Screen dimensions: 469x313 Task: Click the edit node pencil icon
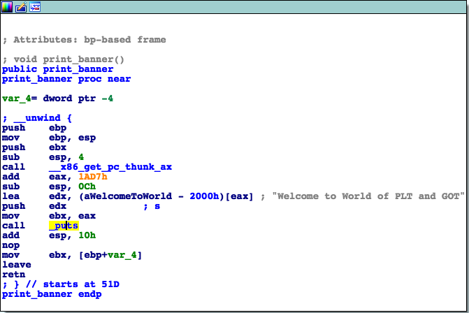[x=21, y=7]
